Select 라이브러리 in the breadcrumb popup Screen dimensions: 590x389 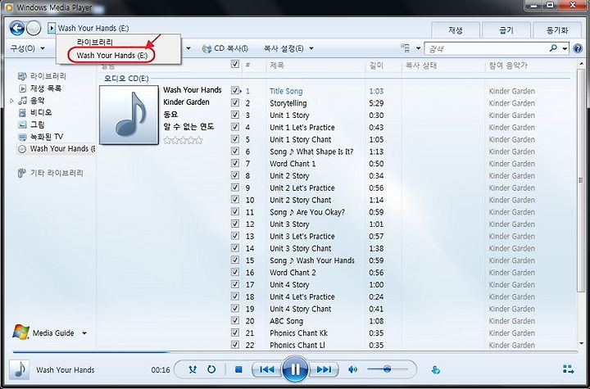[x=95, y=42]
